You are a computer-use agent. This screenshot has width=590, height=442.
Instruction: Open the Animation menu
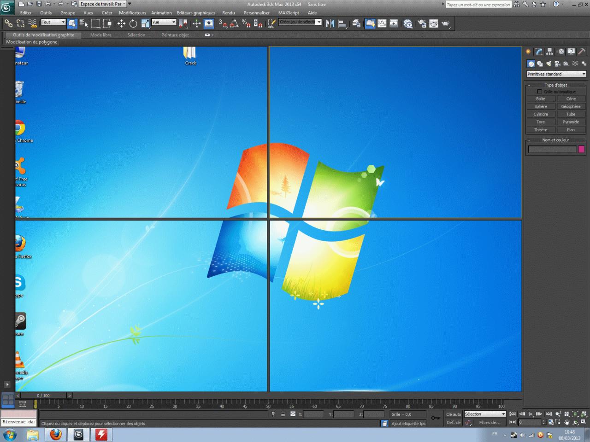pos(161,13)
